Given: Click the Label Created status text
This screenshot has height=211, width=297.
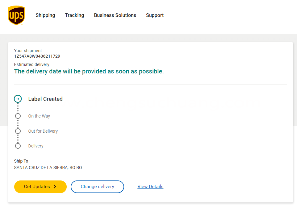Looking at the screenshot, I should coord(45,99).
